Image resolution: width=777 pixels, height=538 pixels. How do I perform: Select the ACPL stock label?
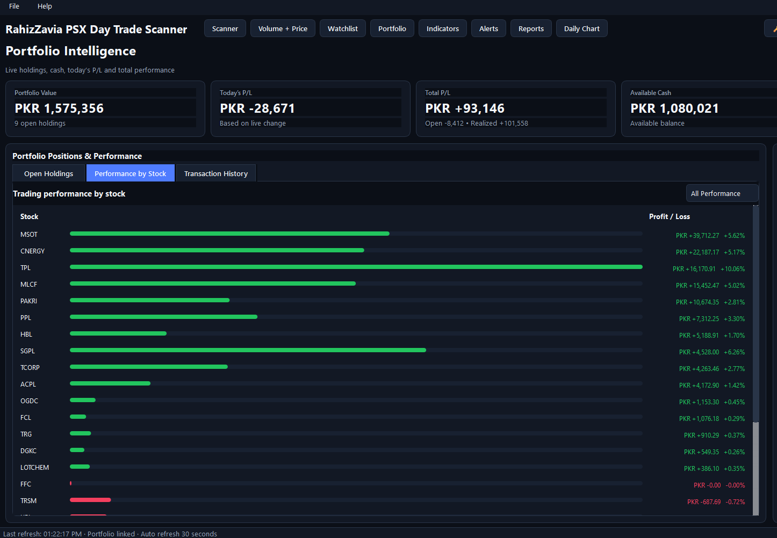[28, 384]
